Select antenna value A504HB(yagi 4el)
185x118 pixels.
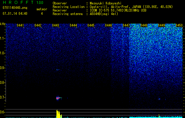[x=104, y=14]
